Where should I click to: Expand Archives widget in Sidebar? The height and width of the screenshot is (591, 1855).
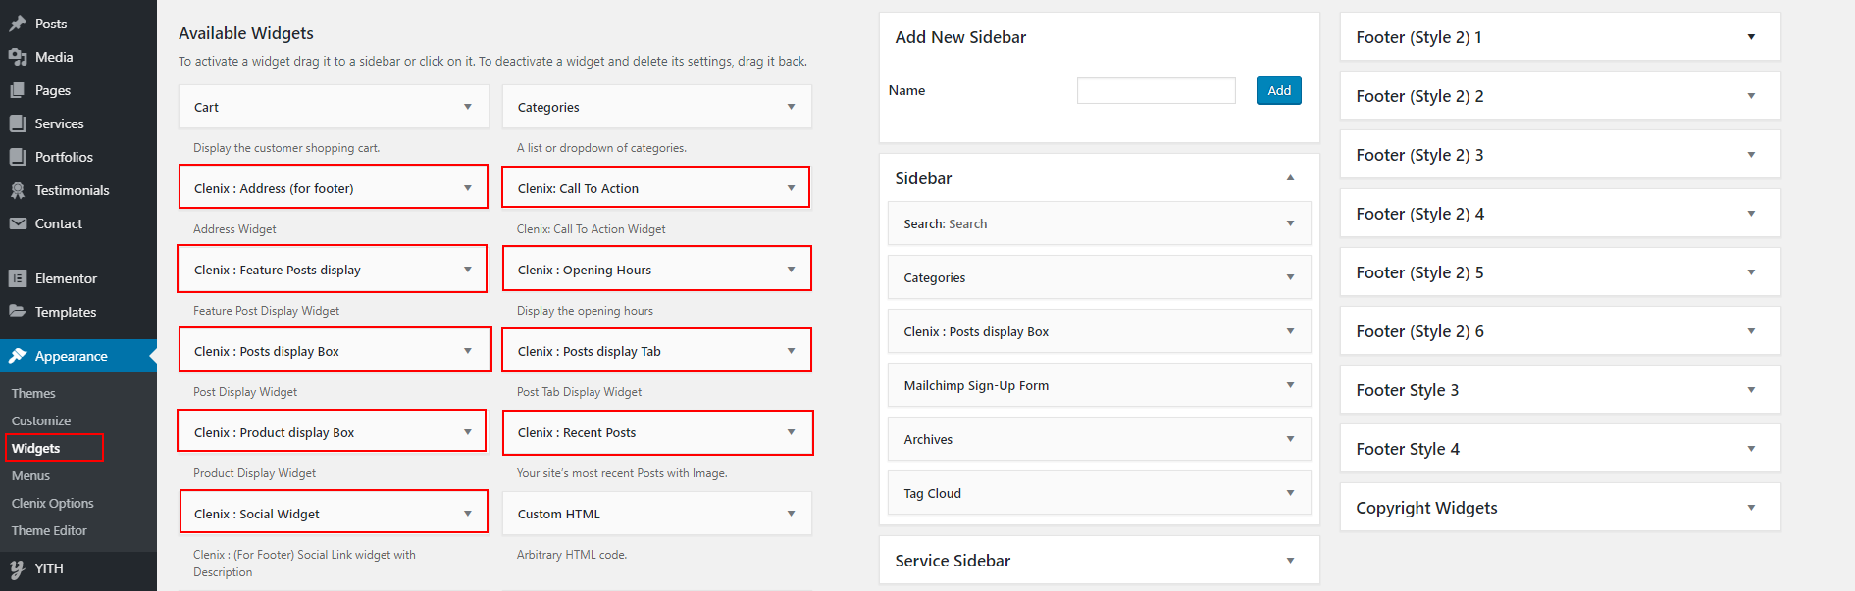(x=1290, y=439)
